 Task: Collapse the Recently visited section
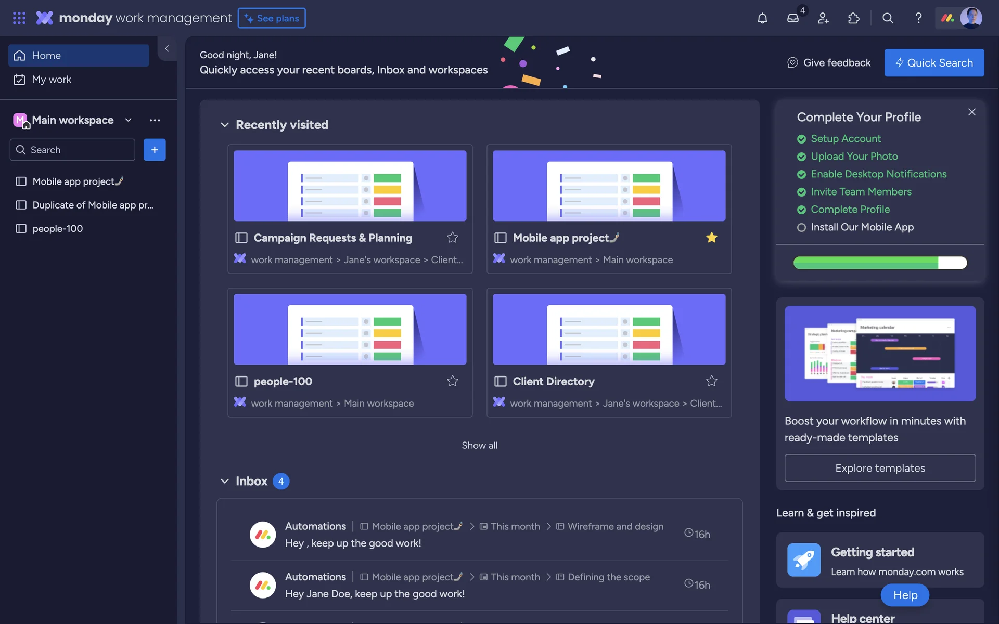pos(225,125)
